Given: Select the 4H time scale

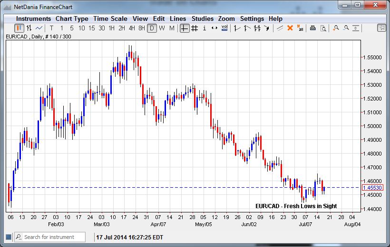Looking at the screenshot, I should (x=132, y=28).
